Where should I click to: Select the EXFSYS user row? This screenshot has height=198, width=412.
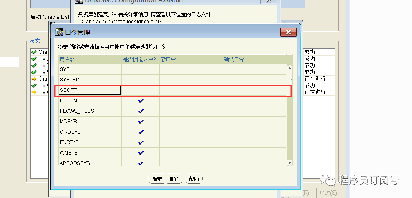[x=172, y=142]
